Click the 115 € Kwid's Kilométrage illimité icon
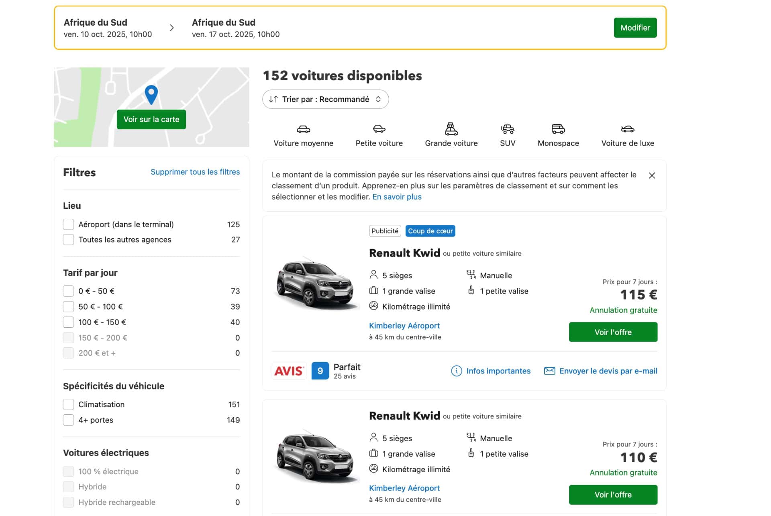Viewport: 771px width, 516px height. click(373, 306)
